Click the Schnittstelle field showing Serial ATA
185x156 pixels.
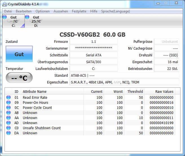click(94, 55)
